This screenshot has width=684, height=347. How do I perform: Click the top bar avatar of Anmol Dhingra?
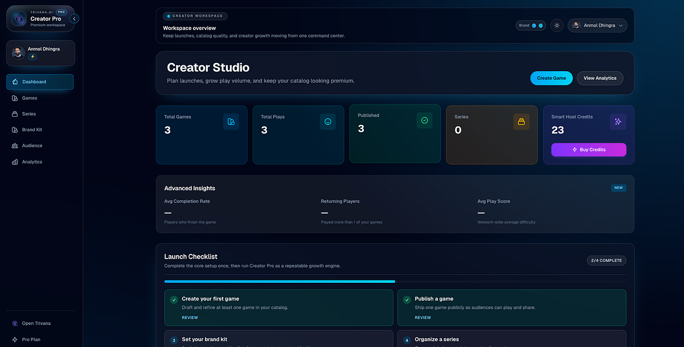(x=576, y=25)
